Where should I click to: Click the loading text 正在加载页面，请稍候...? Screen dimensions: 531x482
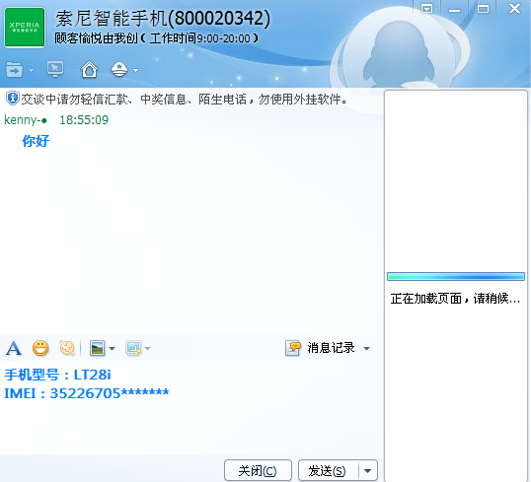(x=455, y=299)
